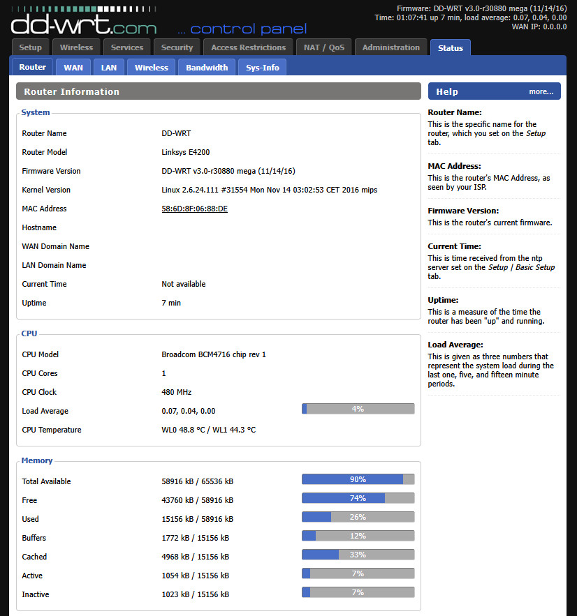577x616 pixels.
Task: Switch to the NAT / QoS tab
Action: 323,47
